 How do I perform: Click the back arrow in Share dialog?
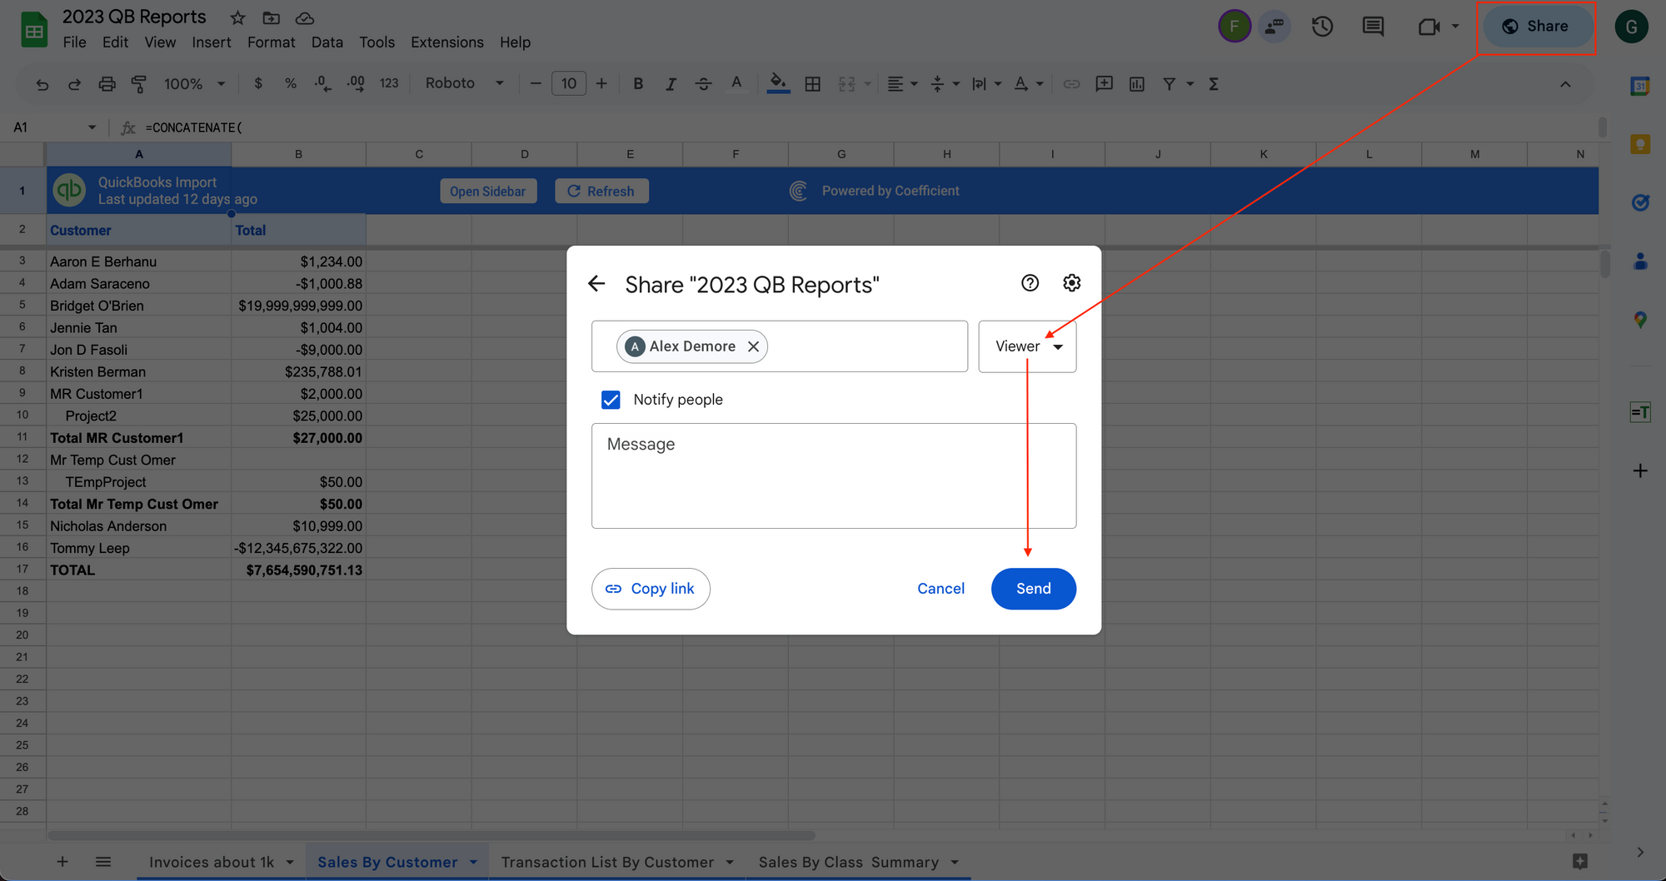596,284
